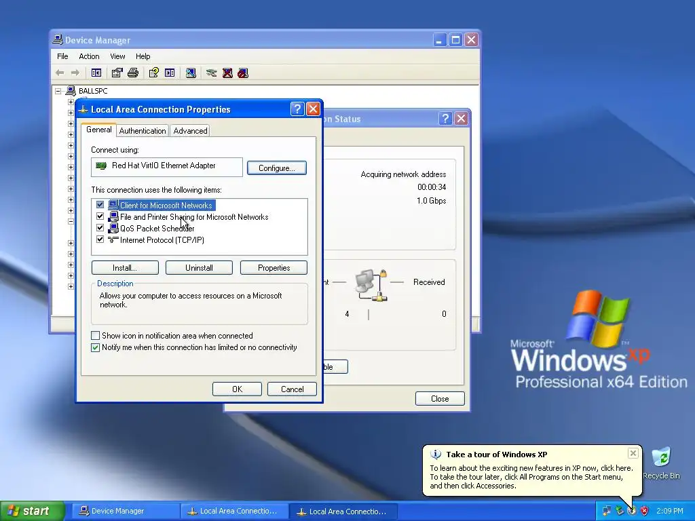Click the red Security Center shield tray icon
The image size is (695, 521).
(x=644, y=511)
